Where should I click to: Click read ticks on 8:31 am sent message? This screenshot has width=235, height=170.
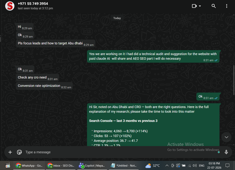click(216, 60)
